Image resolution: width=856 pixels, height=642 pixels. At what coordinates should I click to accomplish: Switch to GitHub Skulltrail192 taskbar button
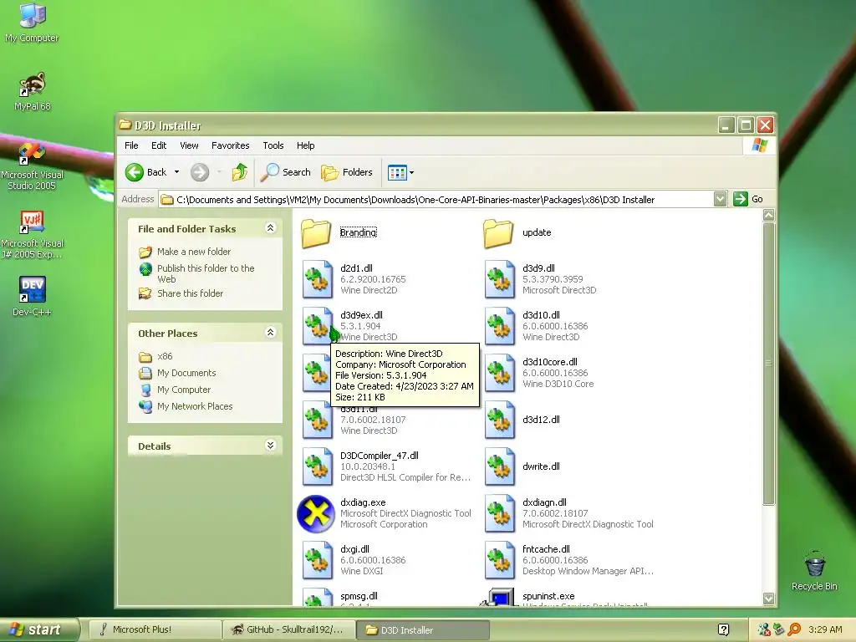point(288,630)
